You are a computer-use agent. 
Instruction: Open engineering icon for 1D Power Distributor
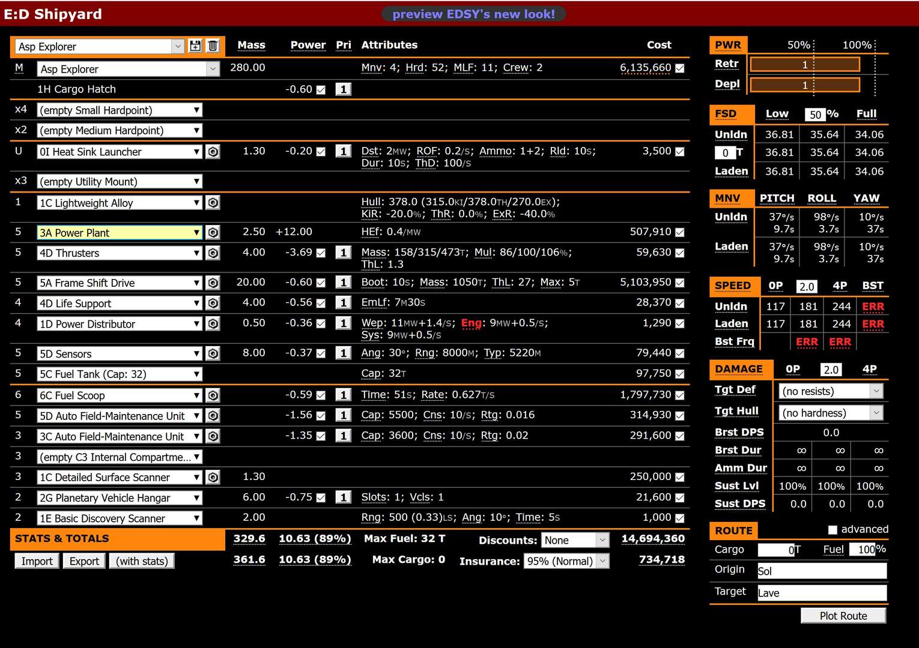[213, 324]
